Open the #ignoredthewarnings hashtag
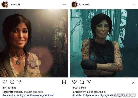This screenshot has width=138, height=98. 32,95
